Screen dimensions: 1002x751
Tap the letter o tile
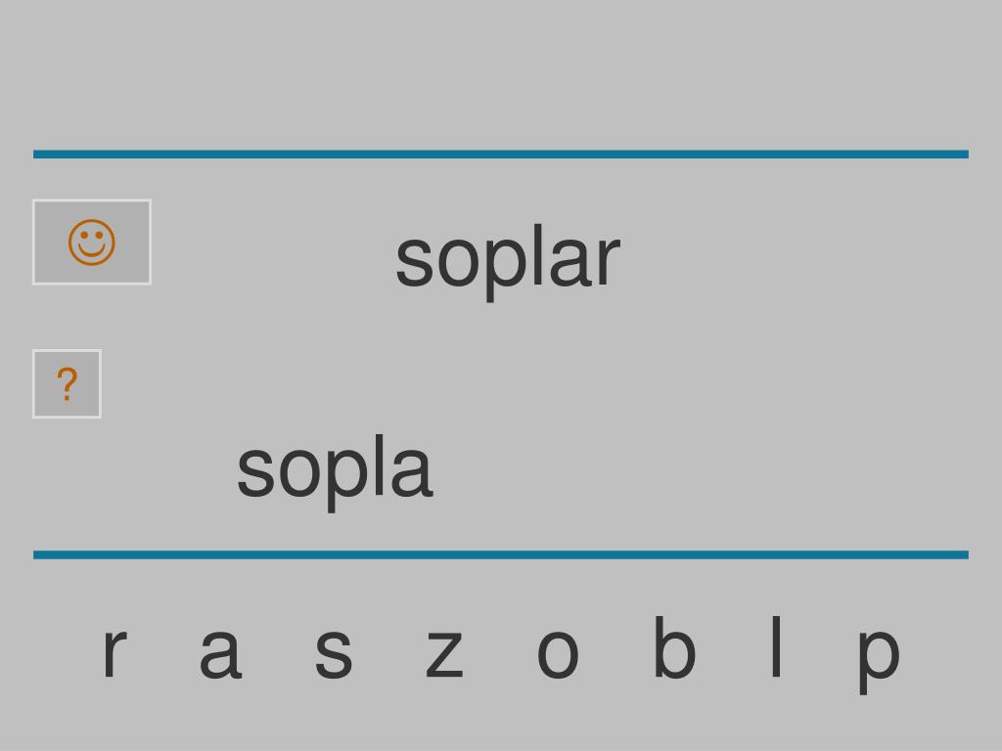558,652
